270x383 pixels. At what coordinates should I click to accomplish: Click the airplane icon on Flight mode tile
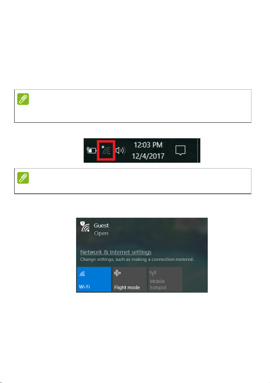tap(118, 273)
